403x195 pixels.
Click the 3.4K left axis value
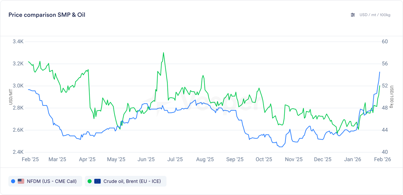18,41
